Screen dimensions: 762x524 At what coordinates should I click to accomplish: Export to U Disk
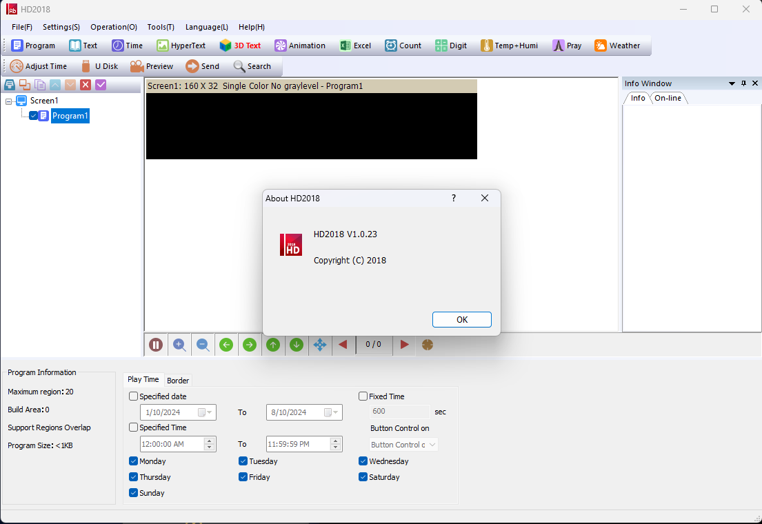pyautogui.click(x=99, y=66)
